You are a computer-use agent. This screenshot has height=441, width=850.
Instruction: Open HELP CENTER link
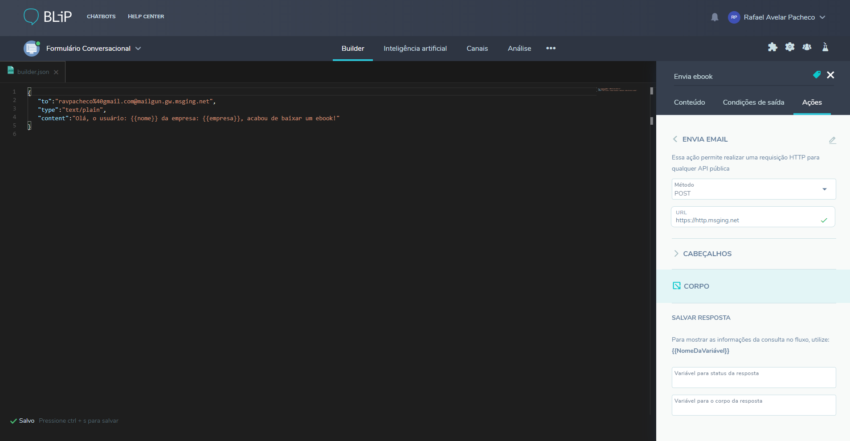pos(146,16)
